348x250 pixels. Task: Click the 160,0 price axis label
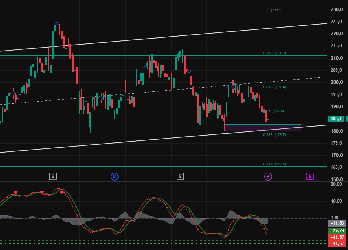coord(337,179)
